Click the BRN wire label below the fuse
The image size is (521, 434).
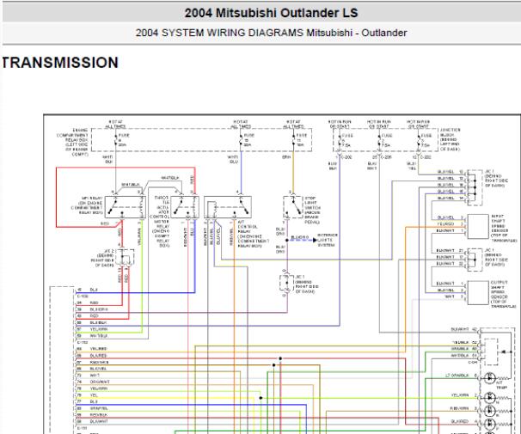click(286, 156)
